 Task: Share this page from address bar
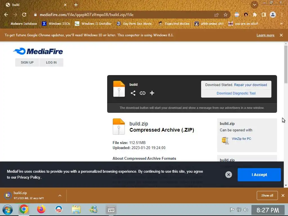(x=217, y=15)
